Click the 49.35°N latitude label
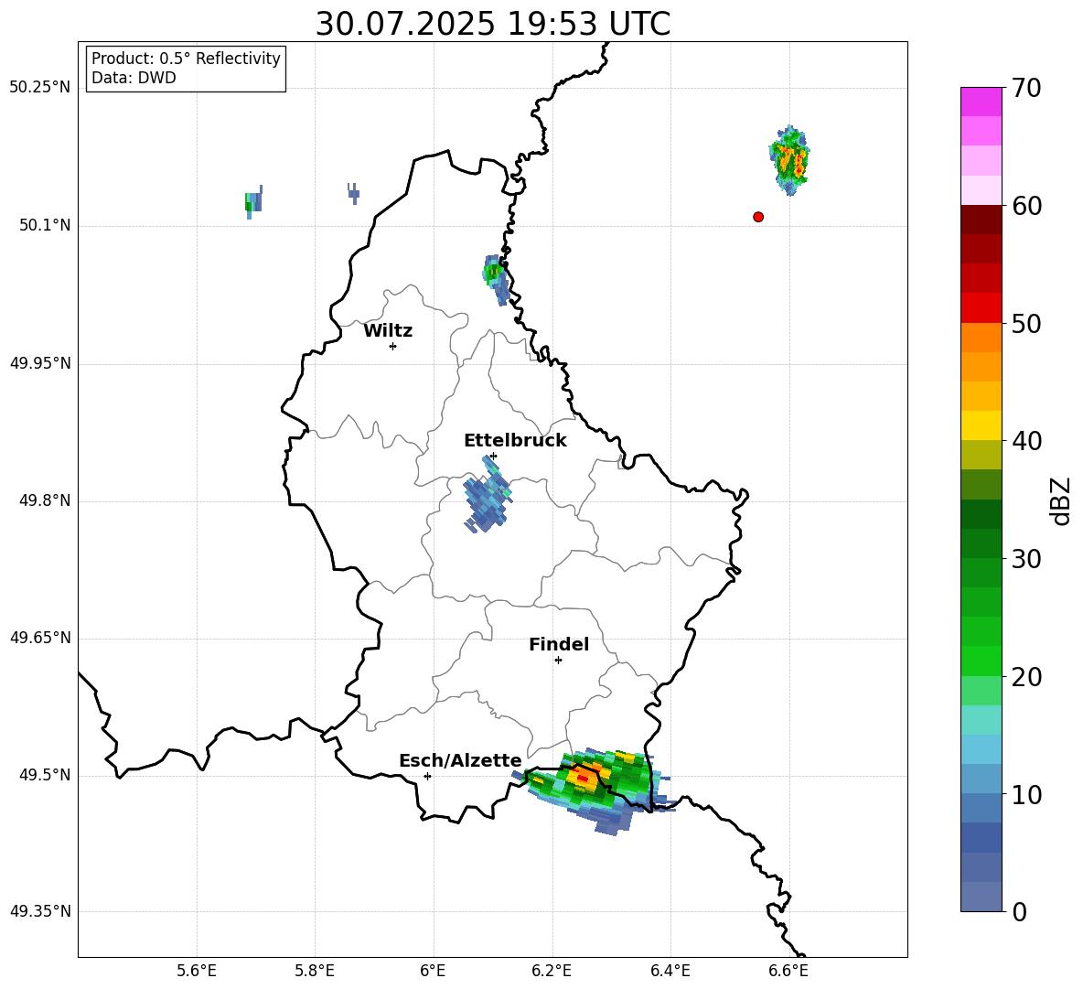 click(x=40, y=911)
